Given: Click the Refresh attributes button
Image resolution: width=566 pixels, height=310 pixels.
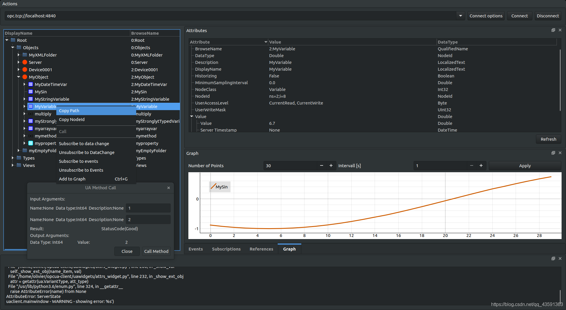Looking at the screenshot, I should click(x=548, y=139).
